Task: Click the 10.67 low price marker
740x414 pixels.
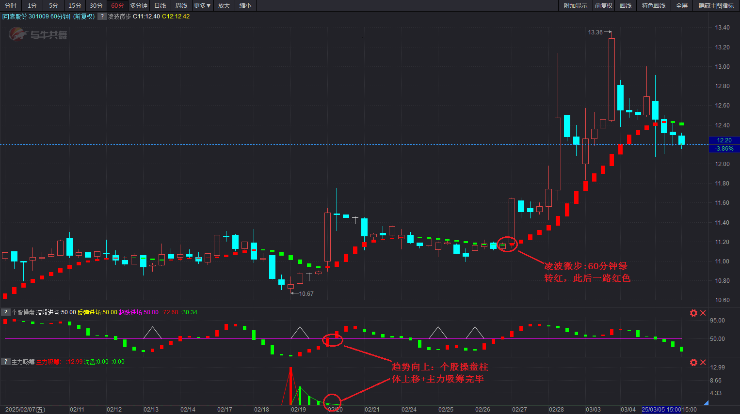Action: (x=306, y=294)
